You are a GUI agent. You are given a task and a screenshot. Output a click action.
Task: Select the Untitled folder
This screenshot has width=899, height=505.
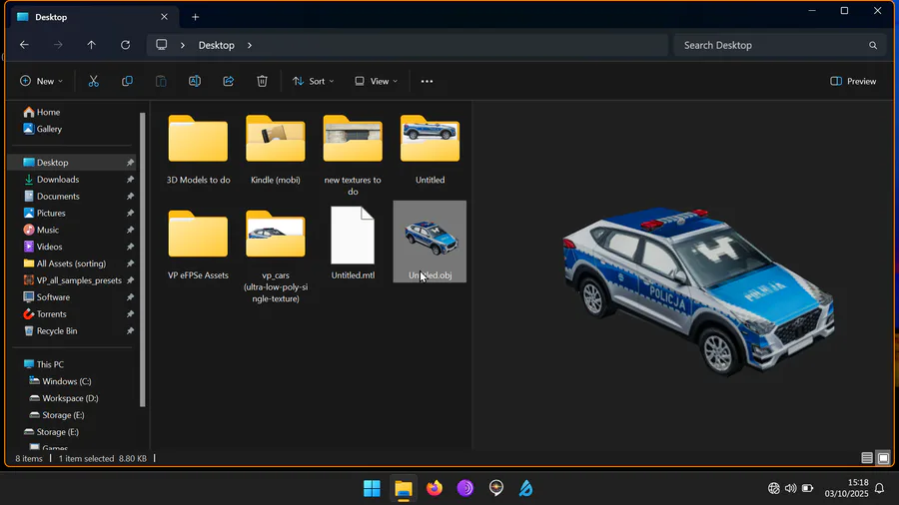coord(430,150)
